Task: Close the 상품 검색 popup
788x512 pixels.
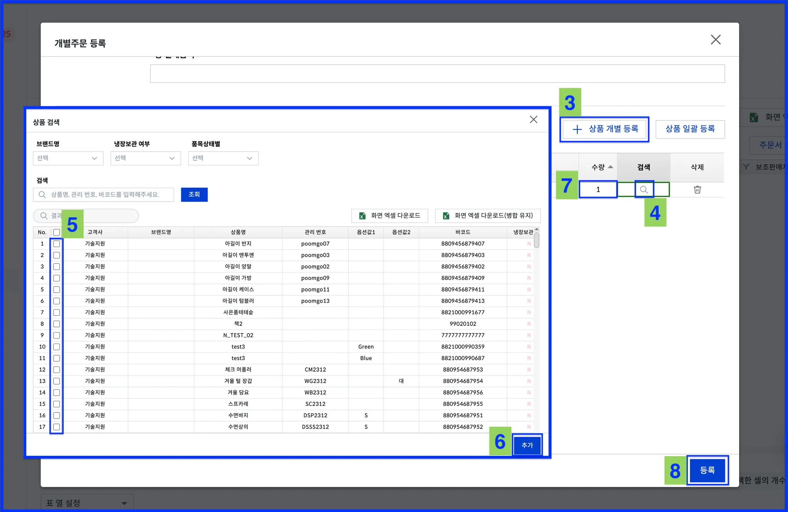Action: tap(533, 120)
